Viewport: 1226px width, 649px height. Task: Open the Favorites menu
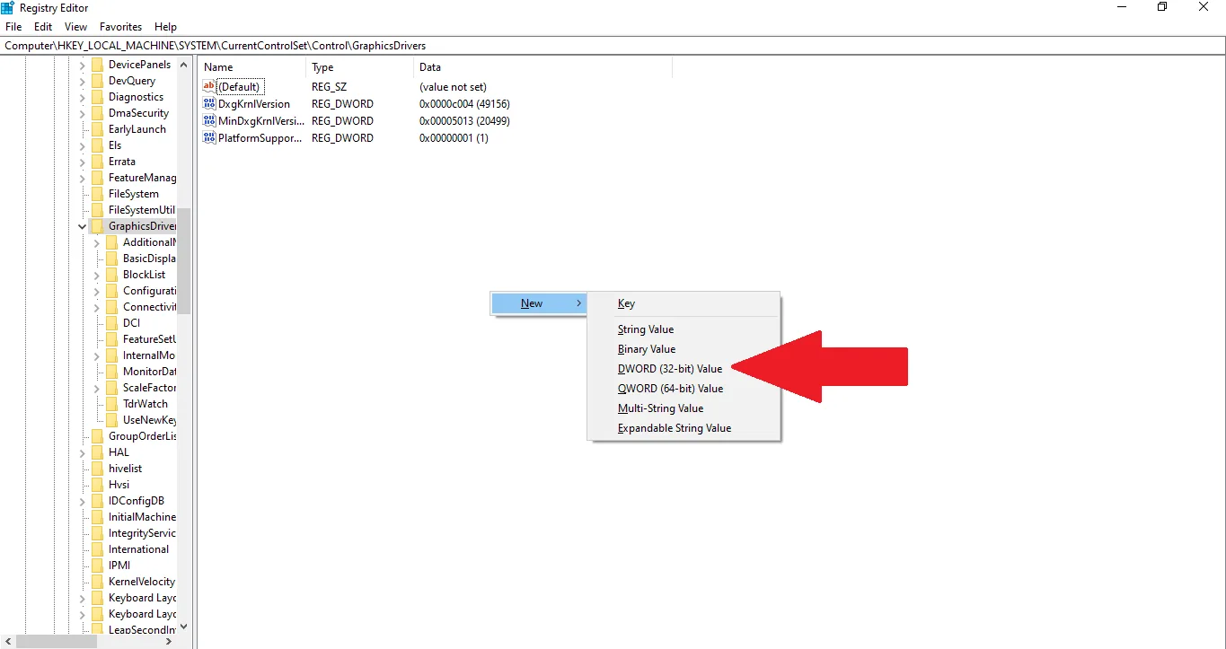[120, 26]
